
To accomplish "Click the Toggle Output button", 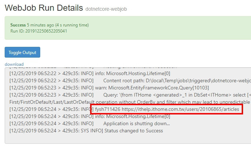I will [22, 52].
